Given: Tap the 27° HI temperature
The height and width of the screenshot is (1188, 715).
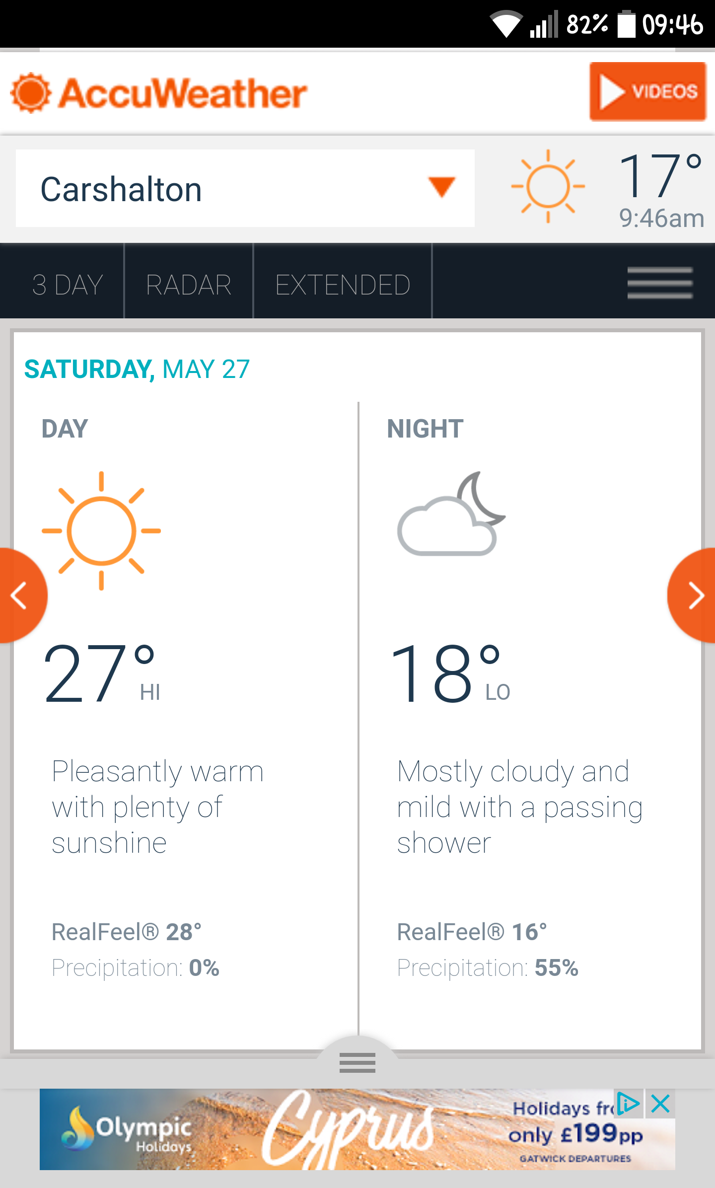Looking at the screenshot, I should (102, 673).
